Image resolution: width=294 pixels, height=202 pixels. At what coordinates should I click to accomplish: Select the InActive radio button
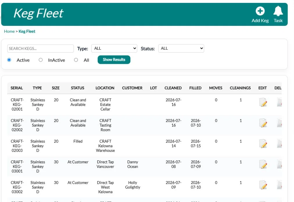[x=40, y=60]
